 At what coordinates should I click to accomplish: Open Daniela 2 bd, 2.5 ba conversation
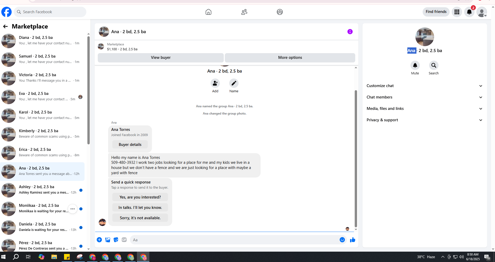tap(43, 227)
